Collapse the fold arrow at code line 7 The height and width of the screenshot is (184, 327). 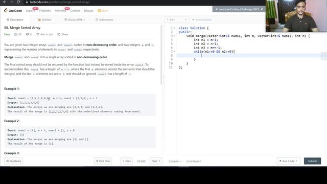pyautogui.click(x=174, y=52)
